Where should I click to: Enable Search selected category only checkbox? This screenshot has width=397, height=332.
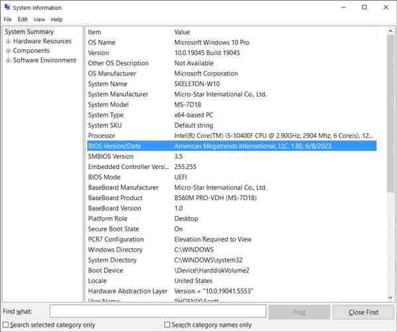coord(5,325)
